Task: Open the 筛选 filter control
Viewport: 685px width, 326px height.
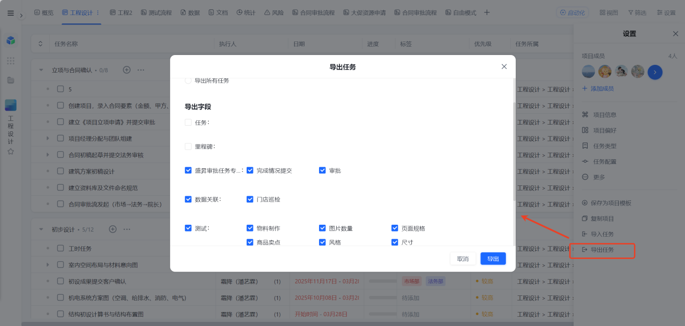Action: click(637, 12)
